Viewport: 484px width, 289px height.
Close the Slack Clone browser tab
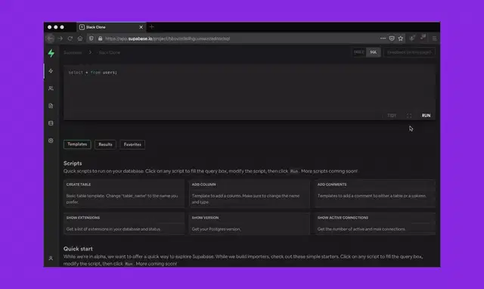(141, 27)
